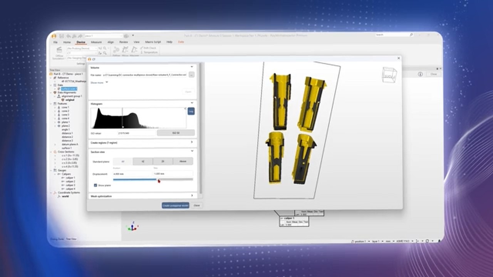493x277 pixels.
Task: Click the Displacement position field
Action: [133, 174]
